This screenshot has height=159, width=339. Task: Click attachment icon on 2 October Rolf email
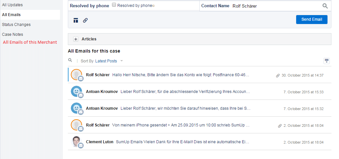(x=280, y=125)
